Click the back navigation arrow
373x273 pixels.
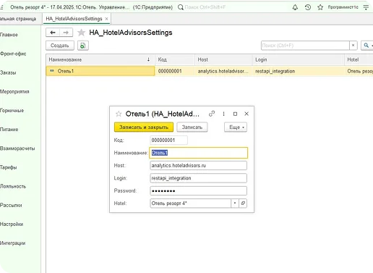[53, 33]
